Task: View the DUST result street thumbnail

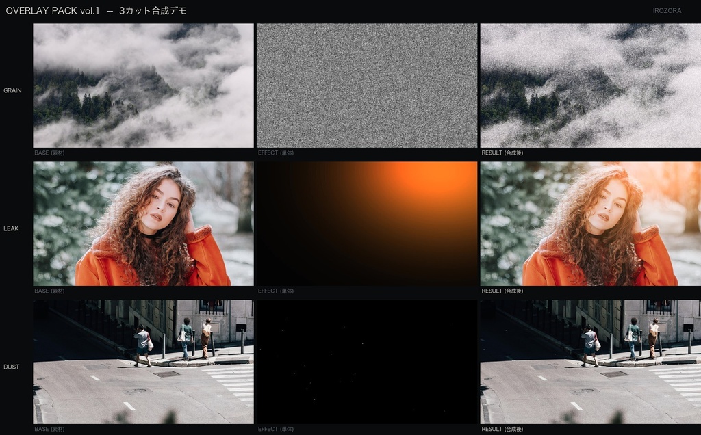Action: 591,362
